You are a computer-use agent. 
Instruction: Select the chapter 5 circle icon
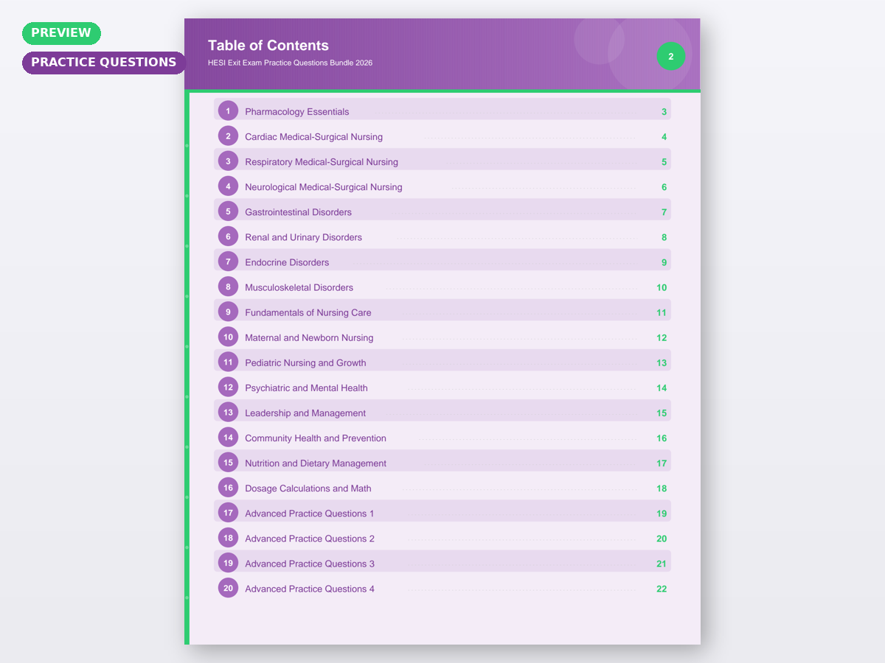point(228,211)
